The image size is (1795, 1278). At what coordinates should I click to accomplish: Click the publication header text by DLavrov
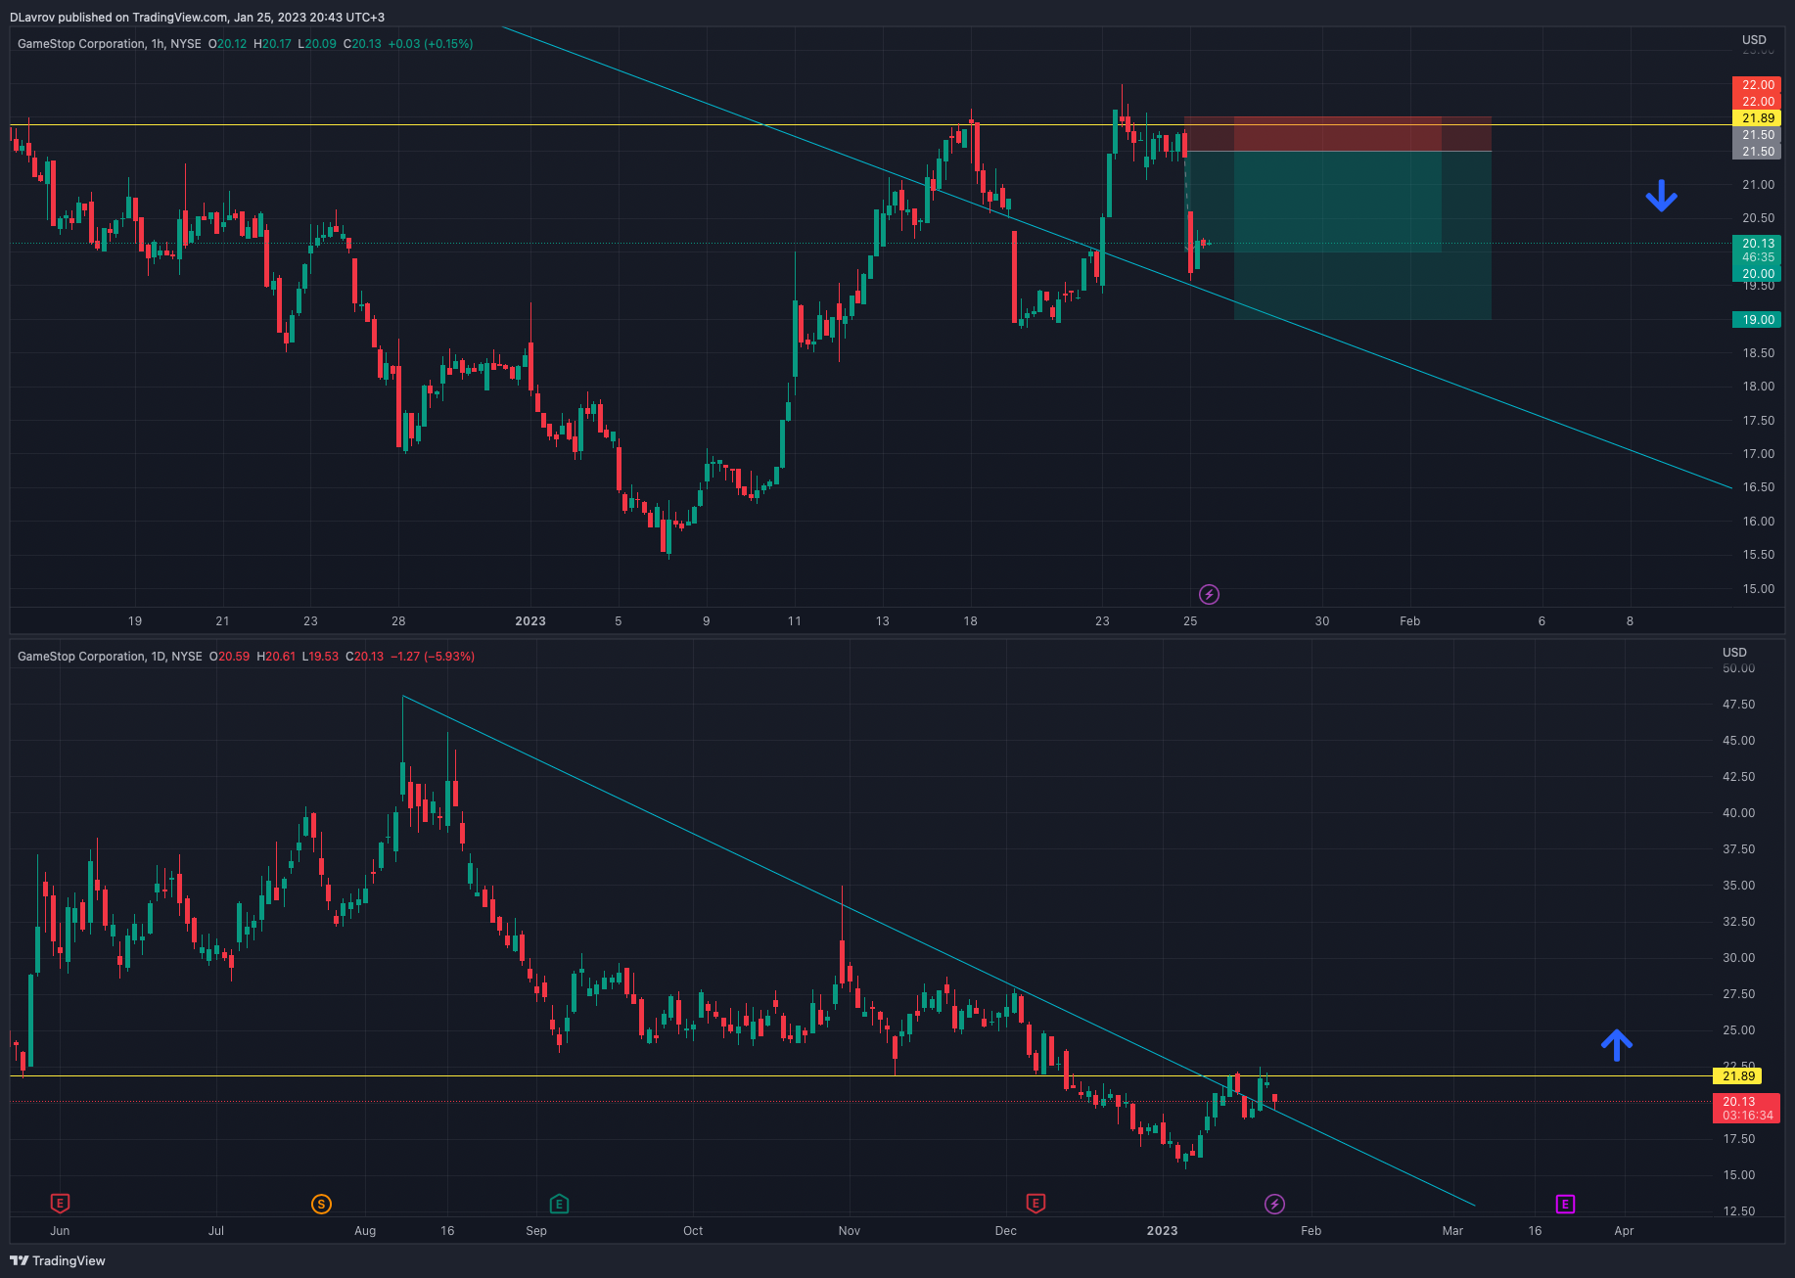[x=197, y=18]
